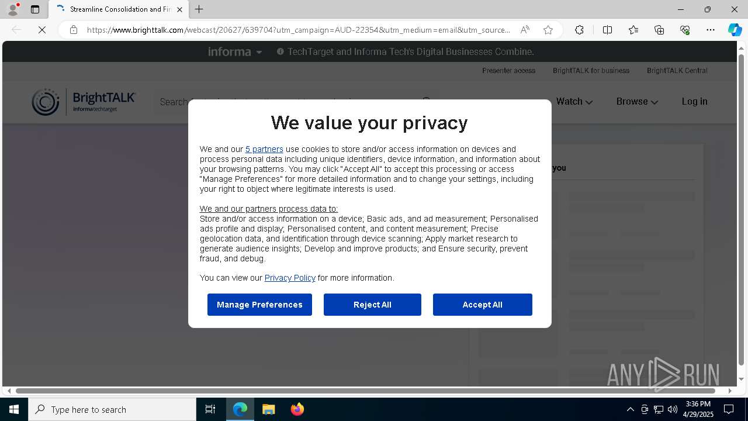Viewport: 748px width, 421px height.
Task: Open Manage Preferences for cookies
Action: 259,305
